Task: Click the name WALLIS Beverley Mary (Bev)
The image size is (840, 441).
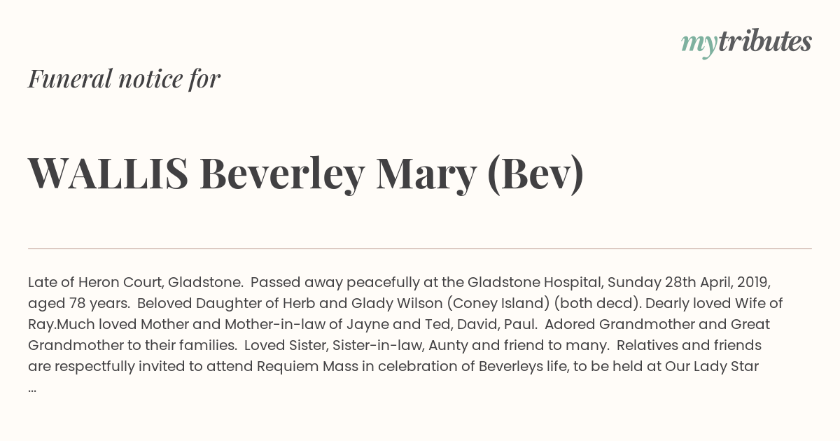Action: (x=306, y=174)
